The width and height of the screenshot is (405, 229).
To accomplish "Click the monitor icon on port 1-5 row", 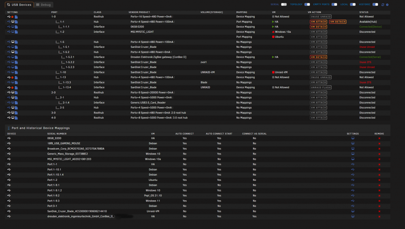I will click(x=13, y=42).
